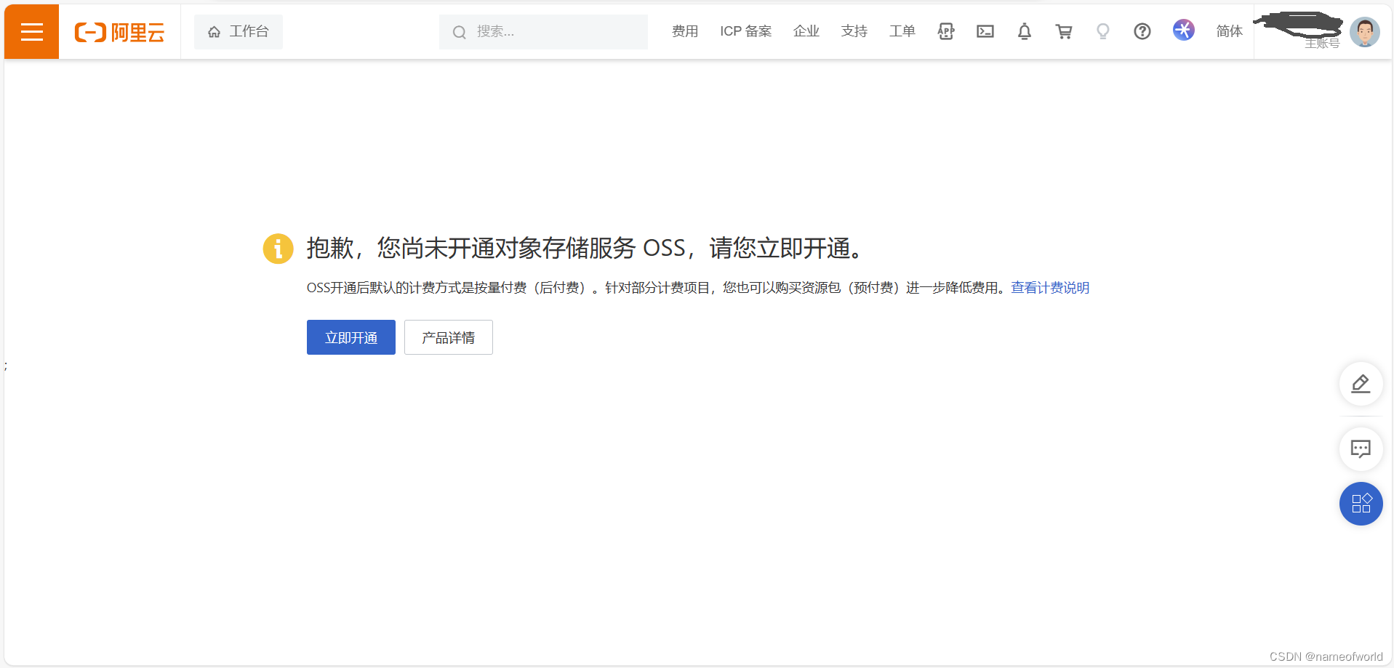Click the yellow info icon
The image size is (1394, 668).
[x=278, y=249]
